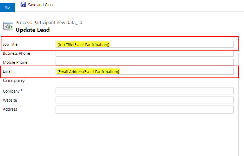This screenshot has height=156, width=244.
Task: Focus the Address input field
Action: coord(144,110)
